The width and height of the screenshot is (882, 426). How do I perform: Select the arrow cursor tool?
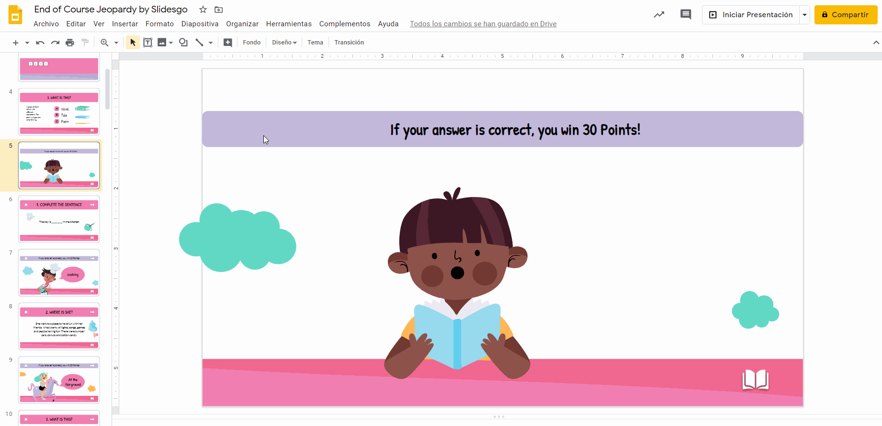pyautogui.click(x=133, y=43)
